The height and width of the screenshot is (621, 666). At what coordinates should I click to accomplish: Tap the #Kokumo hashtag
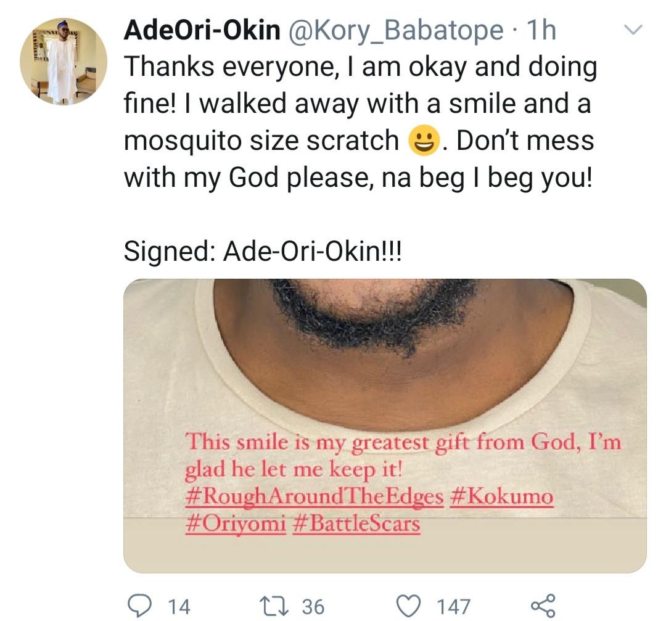503,497
